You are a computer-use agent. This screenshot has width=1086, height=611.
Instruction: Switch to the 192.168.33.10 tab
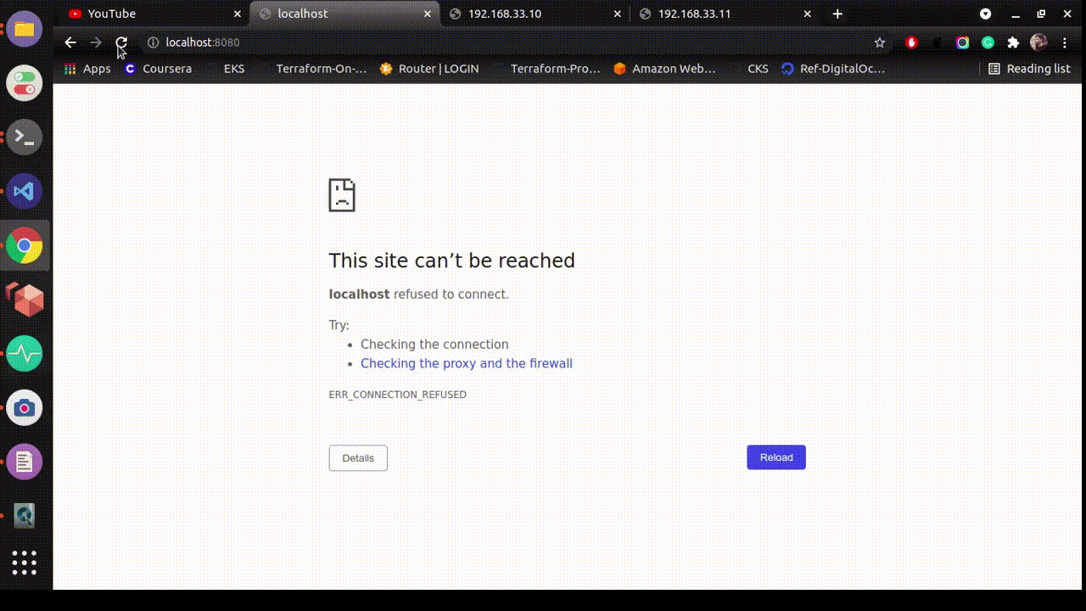coord(535,14)
